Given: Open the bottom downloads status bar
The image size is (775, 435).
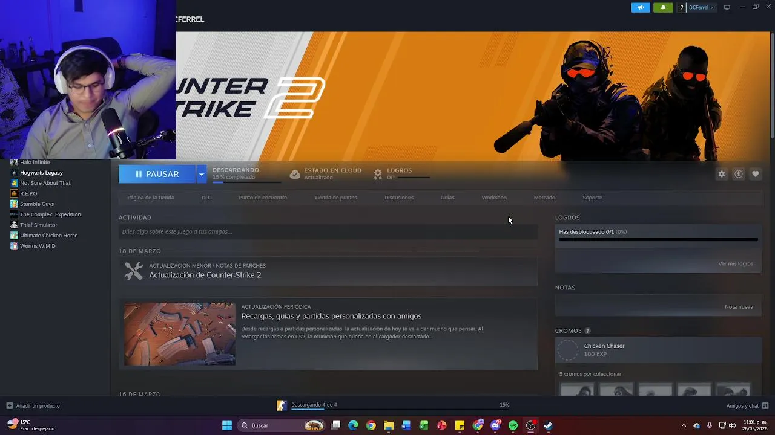Looking at the screenshot, I should [x=393, y=405].
